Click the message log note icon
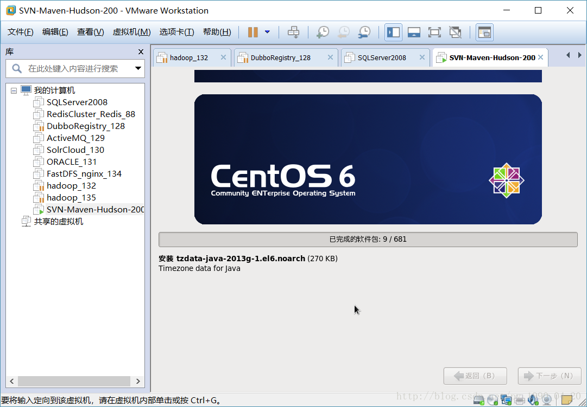 pos(567,400)
